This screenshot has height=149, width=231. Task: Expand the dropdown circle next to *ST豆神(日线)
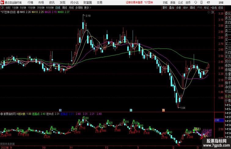pyautogui.click(x=18, y=12)
